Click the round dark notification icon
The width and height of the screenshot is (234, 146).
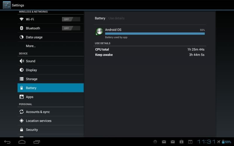[155, 142]
